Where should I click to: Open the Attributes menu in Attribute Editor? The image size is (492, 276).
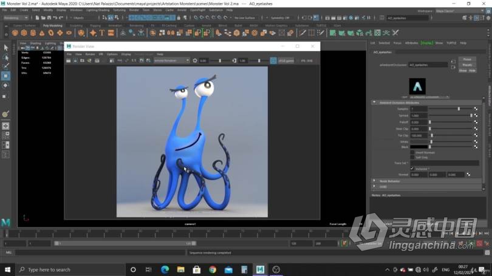pos(411,43)
